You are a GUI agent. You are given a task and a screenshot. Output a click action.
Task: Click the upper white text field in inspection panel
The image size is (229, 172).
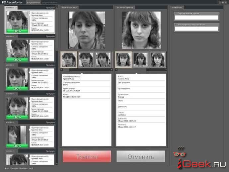pyautogui.click(x=196, y=18)
